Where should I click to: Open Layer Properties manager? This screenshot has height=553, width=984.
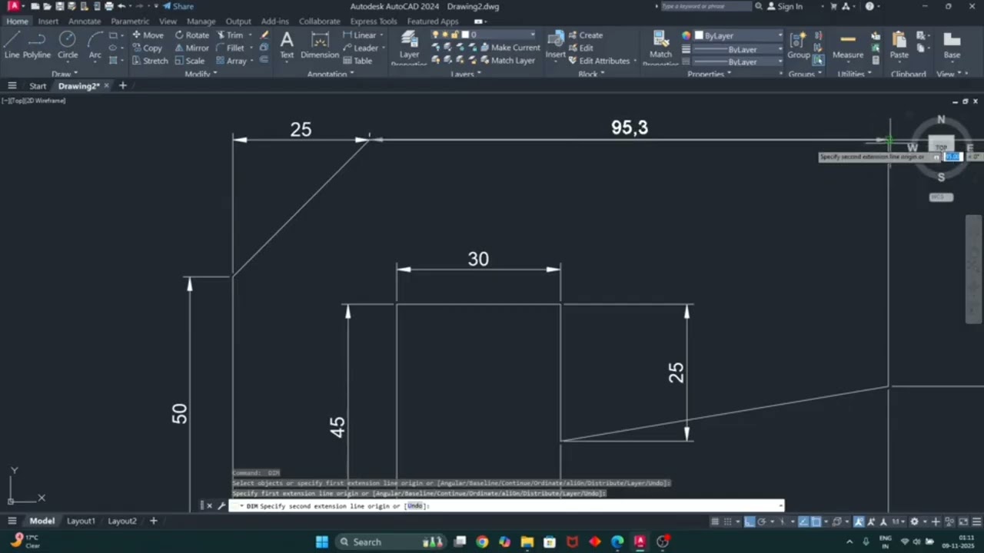[x=409, y=48]
